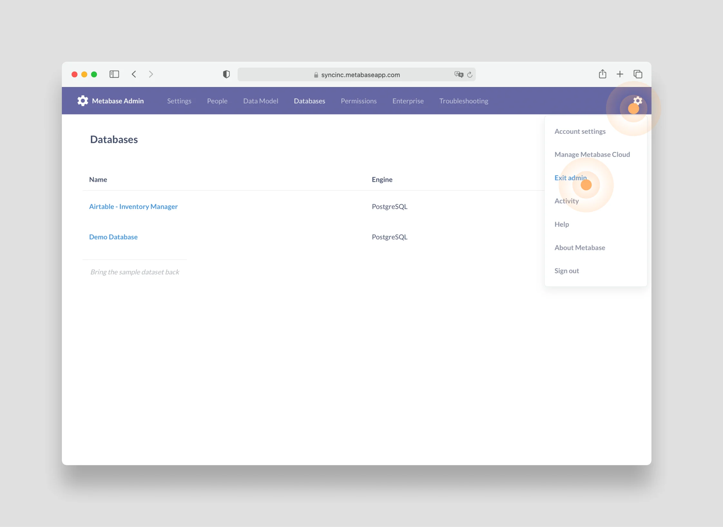
Task: Open a new tab with the plus icon
Action: [620, 74]
